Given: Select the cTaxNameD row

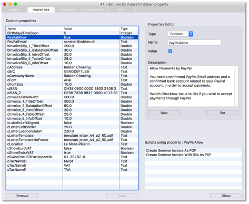Looking at the screenshot, I should coord(72,161).
